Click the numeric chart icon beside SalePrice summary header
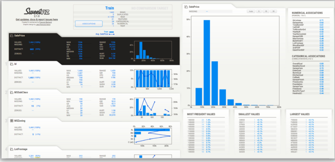 point(11,36)
